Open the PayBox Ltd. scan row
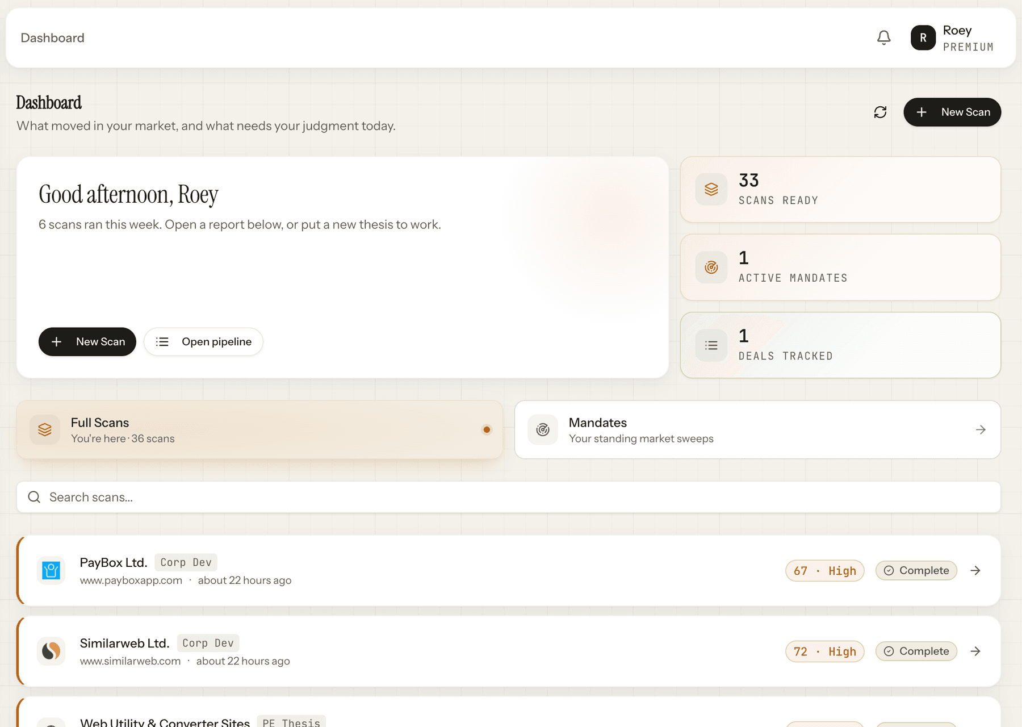 click(x=509, y=570)
